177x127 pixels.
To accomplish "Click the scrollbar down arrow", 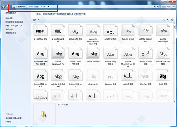I will pyautogui.click(x=175, y=101).
